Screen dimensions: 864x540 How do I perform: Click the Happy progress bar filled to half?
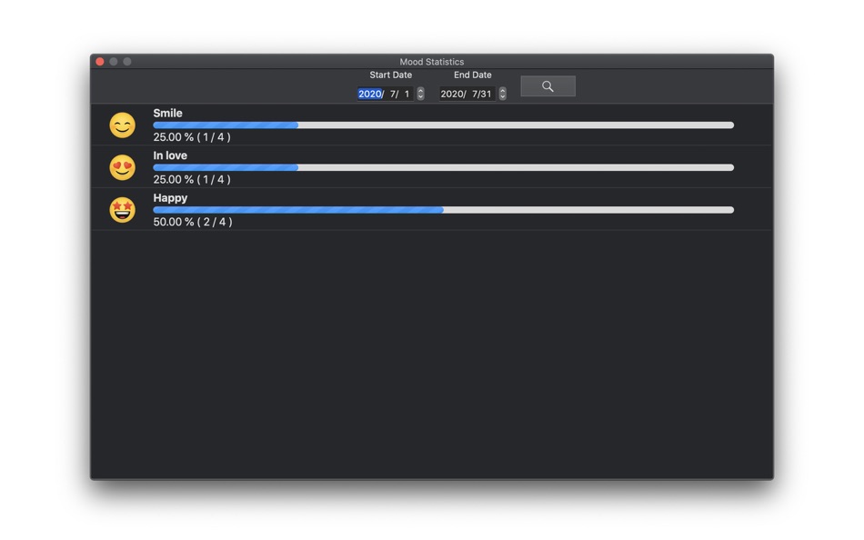click(x=443, y=209)
